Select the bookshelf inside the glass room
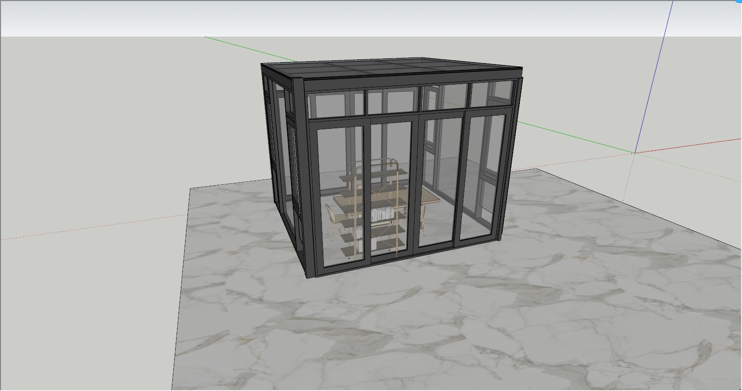Viewport: 742px width, 391px height. [x=375, y=209]
